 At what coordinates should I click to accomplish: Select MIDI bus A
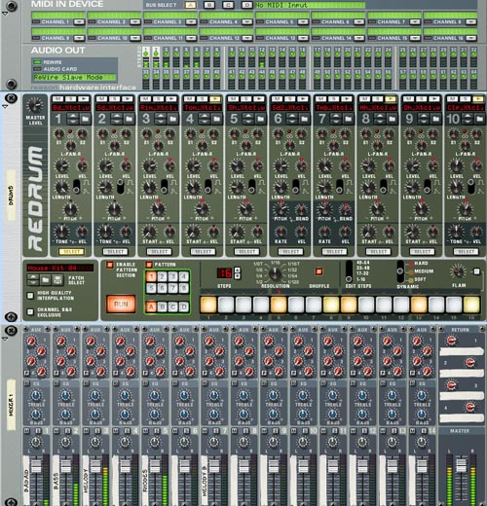point(190,5)
